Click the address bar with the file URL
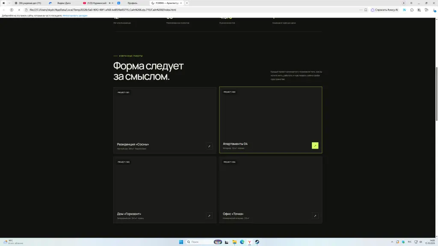The height and width of the screenshot is (246, 438). (x=193, y=10)
